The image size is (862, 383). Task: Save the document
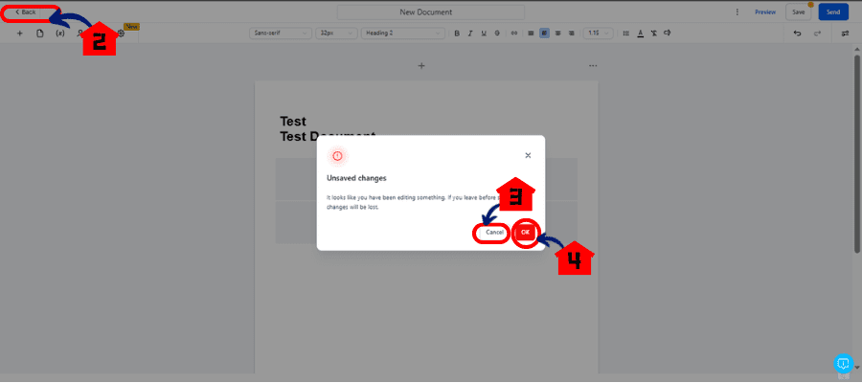(x=798, y=12)
